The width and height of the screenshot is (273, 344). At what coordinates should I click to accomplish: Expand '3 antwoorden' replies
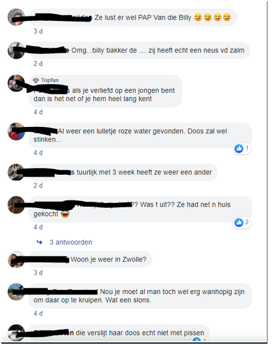(71, 242)
